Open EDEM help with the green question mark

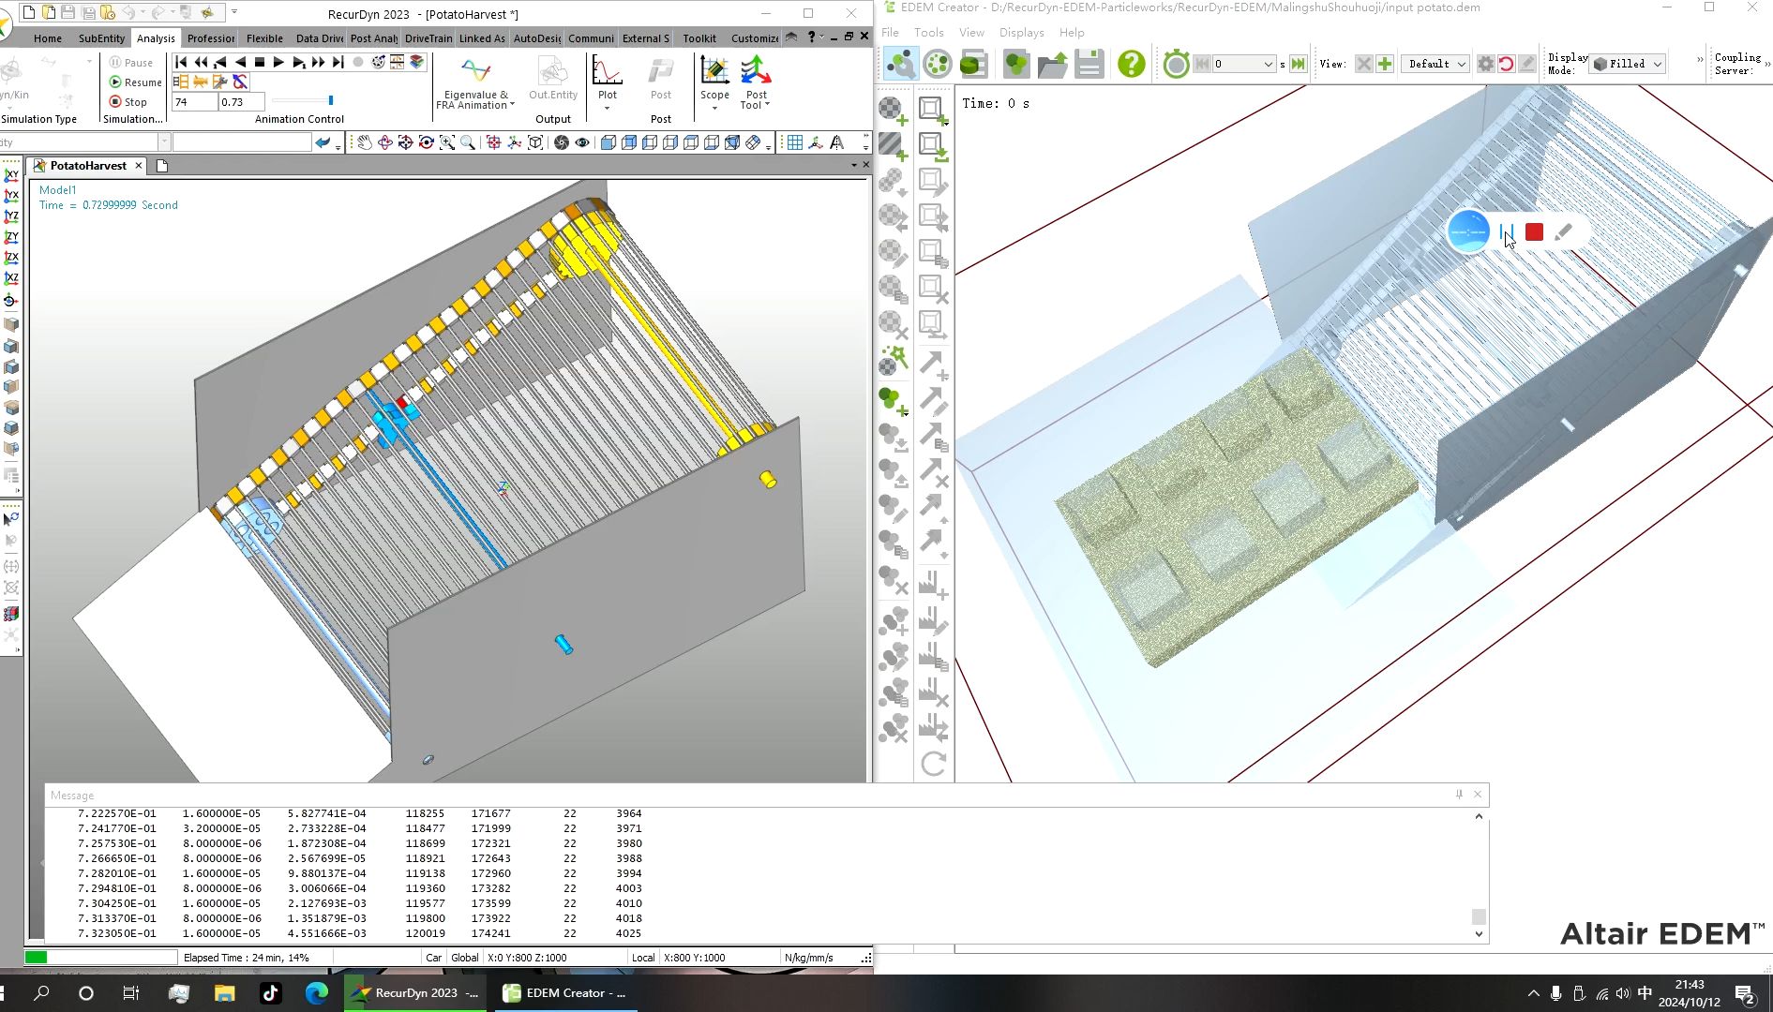1131,64
